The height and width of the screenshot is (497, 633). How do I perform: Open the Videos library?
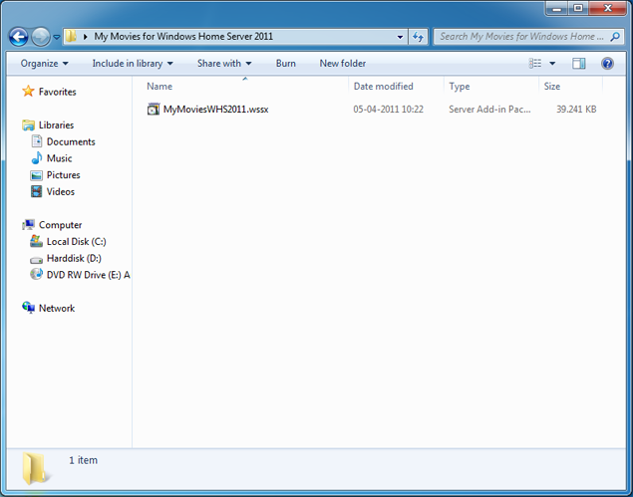pyautogui.click(x=61, y=191)
